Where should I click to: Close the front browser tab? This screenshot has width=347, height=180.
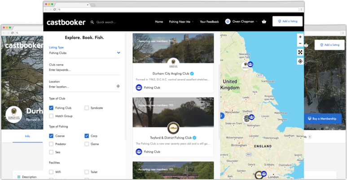(88, 4)
